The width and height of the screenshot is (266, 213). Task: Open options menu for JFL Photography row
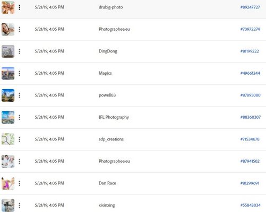pos(20,117)
